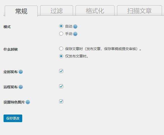Select the 自动 mode radio button

tap(61, 26)
